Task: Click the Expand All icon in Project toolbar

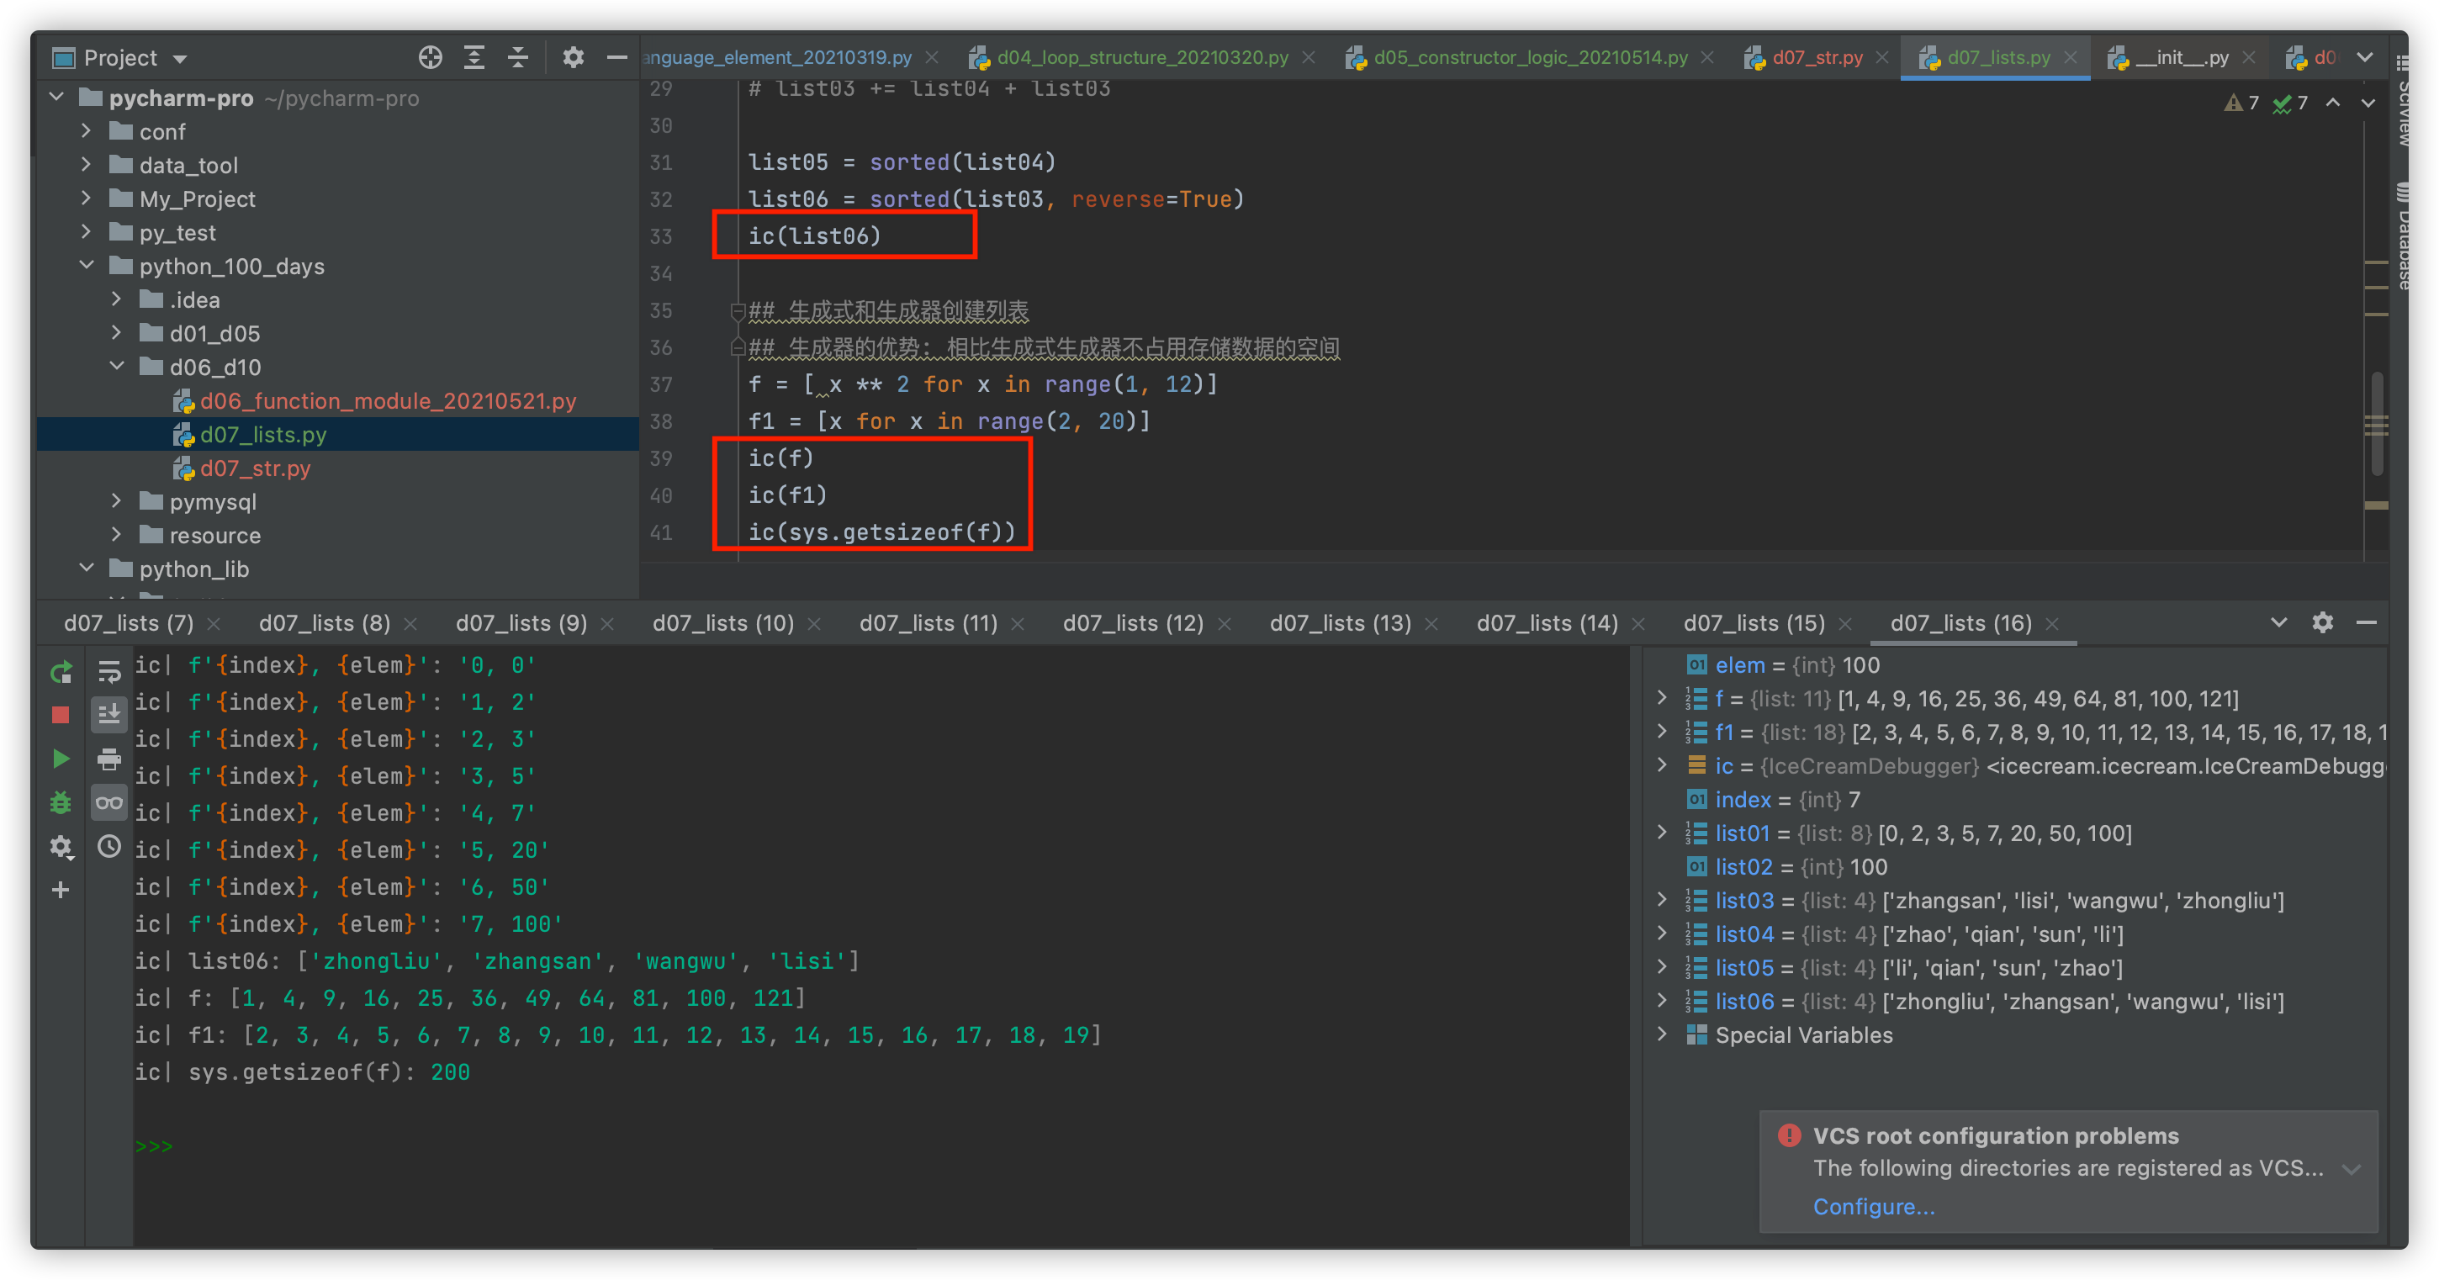Action: [474, 58]
